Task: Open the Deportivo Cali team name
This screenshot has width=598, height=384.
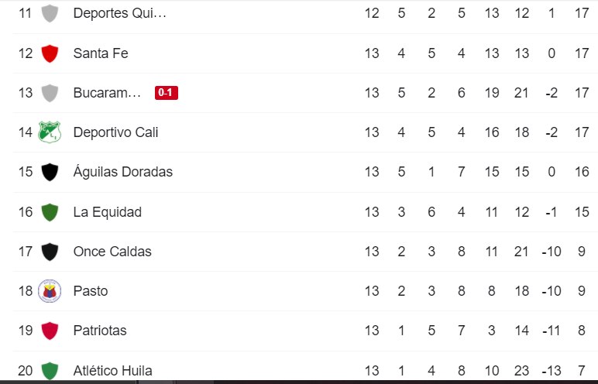Action: pyautogui.click(x=115, y=132)
